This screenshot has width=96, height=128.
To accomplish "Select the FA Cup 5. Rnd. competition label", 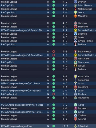I will click(9, 44).
